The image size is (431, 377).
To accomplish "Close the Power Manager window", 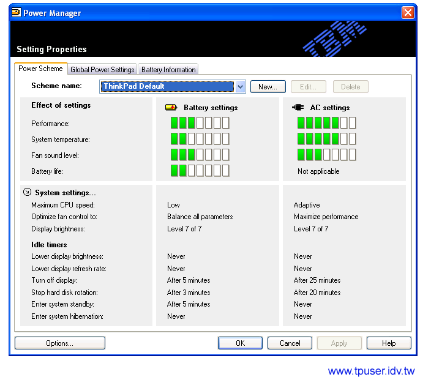I will pos(408,13).
